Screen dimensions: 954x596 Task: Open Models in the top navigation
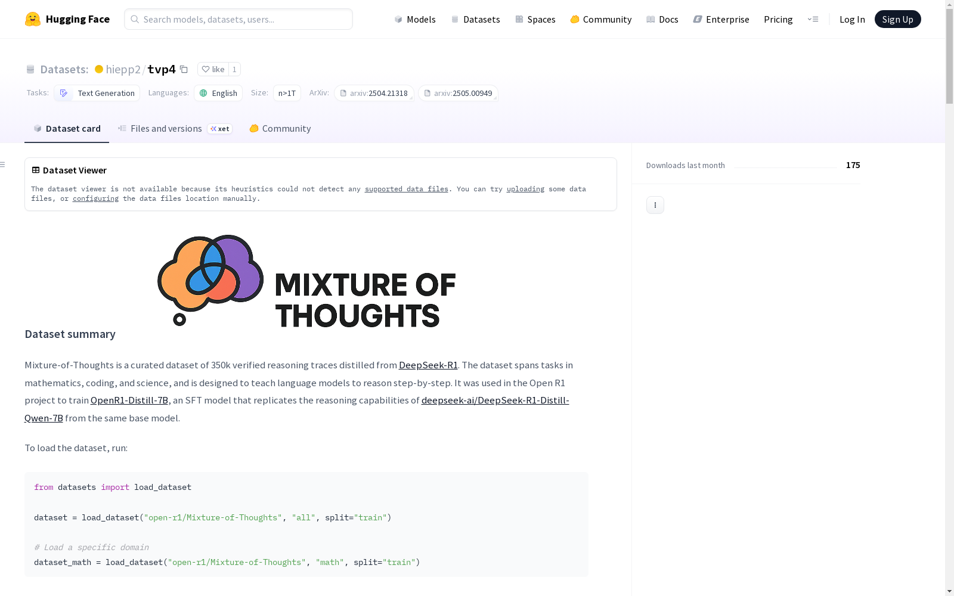tap(415, 19)
